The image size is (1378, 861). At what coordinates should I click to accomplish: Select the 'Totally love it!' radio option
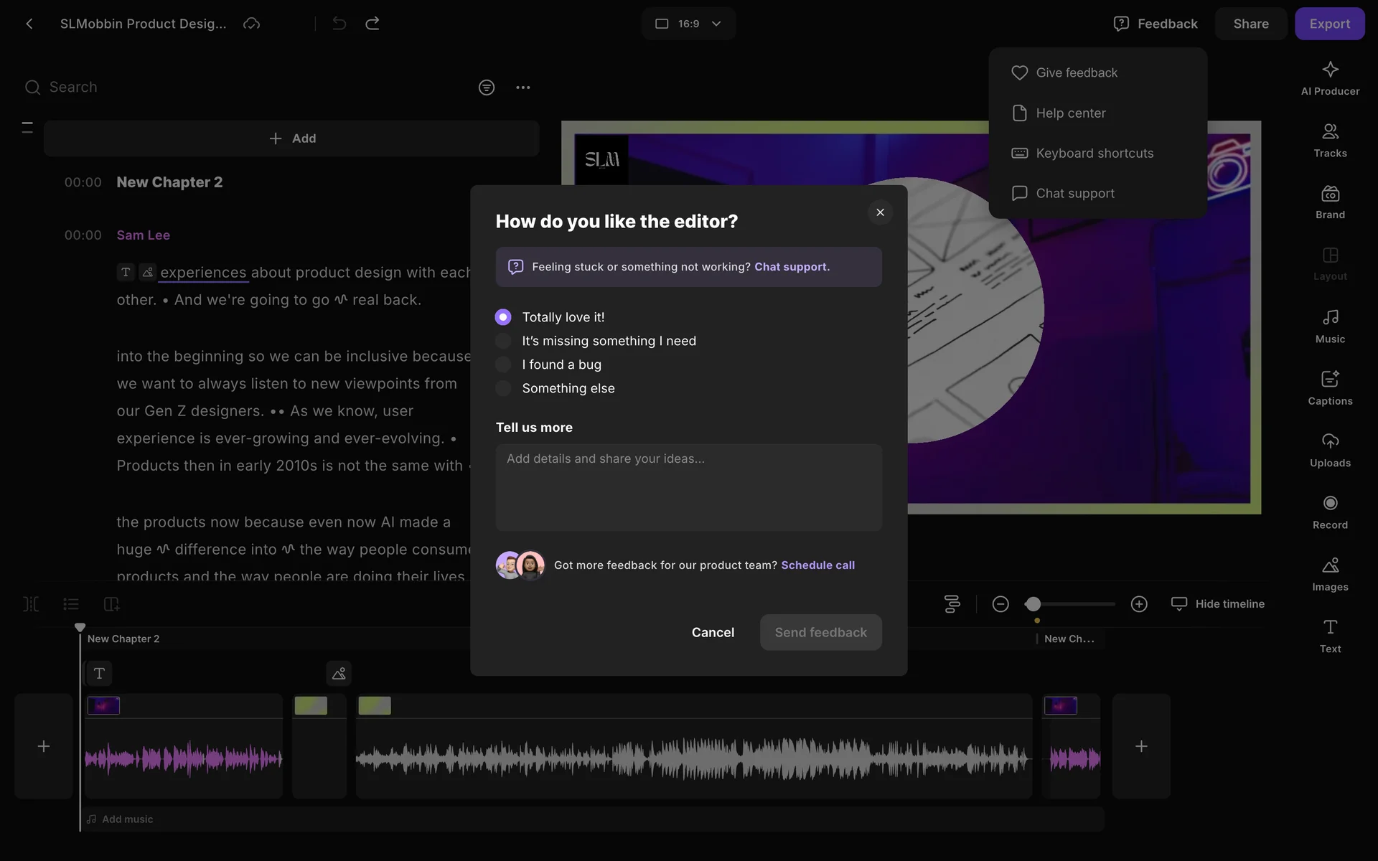503,317
